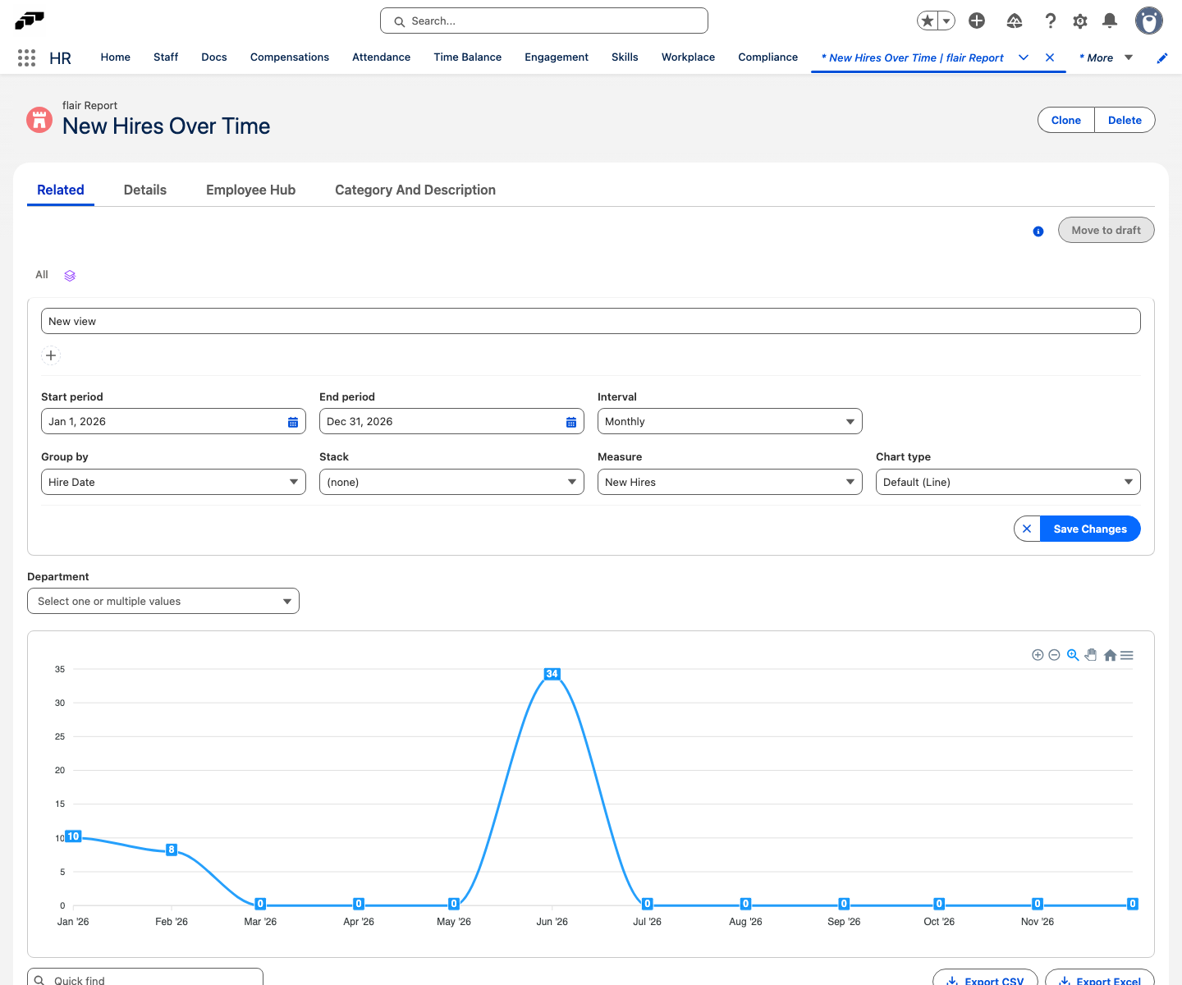
Task: Click the Clone button
Action: (1066, 120)
